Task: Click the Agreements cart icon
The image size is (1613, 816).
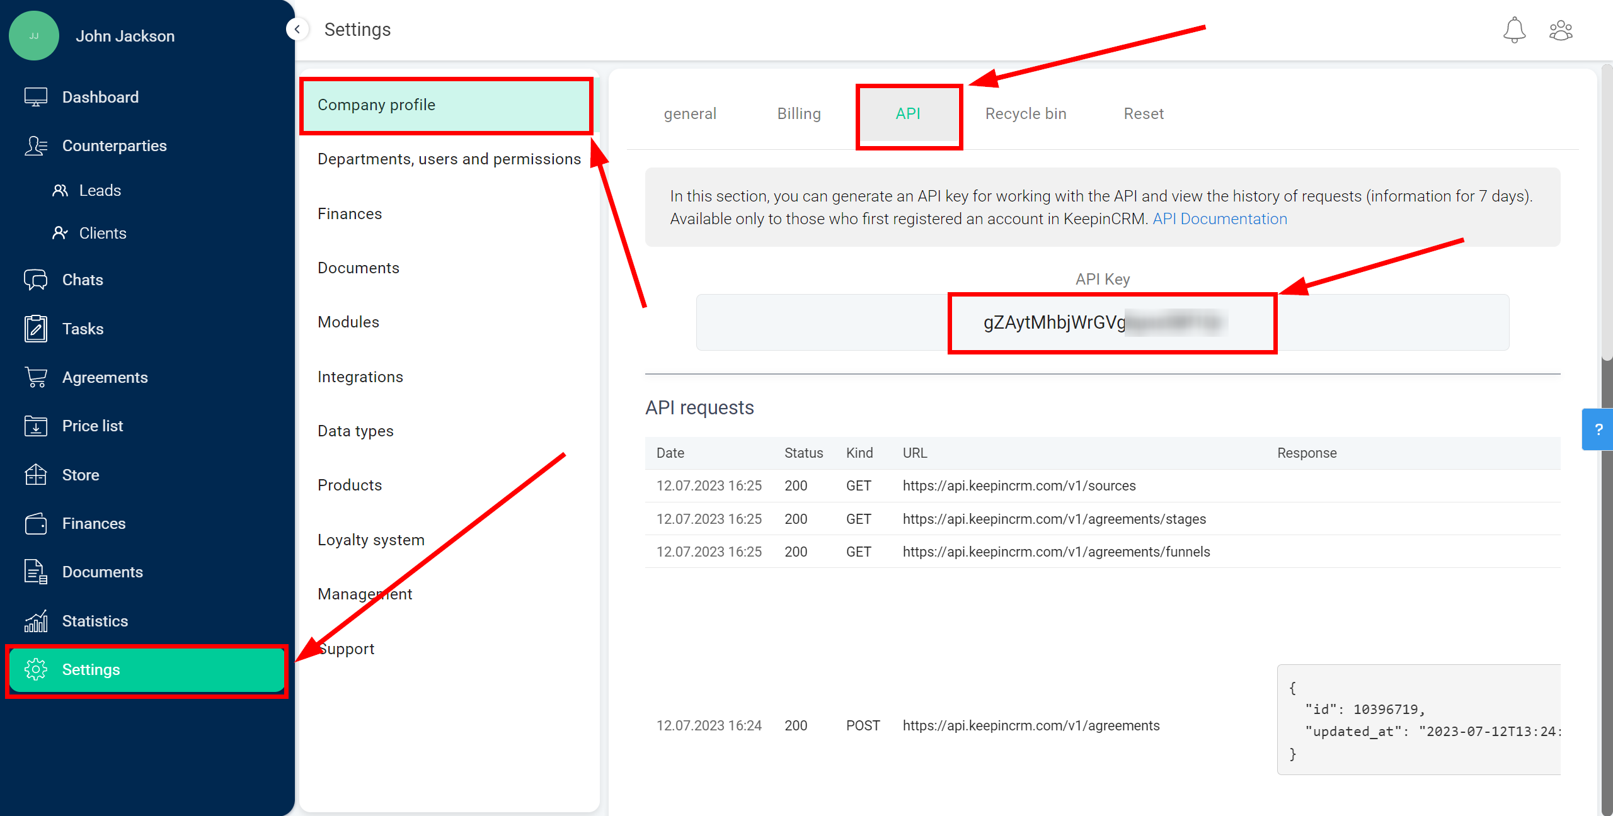Action: pyautogui.click(x=36, y=377)
